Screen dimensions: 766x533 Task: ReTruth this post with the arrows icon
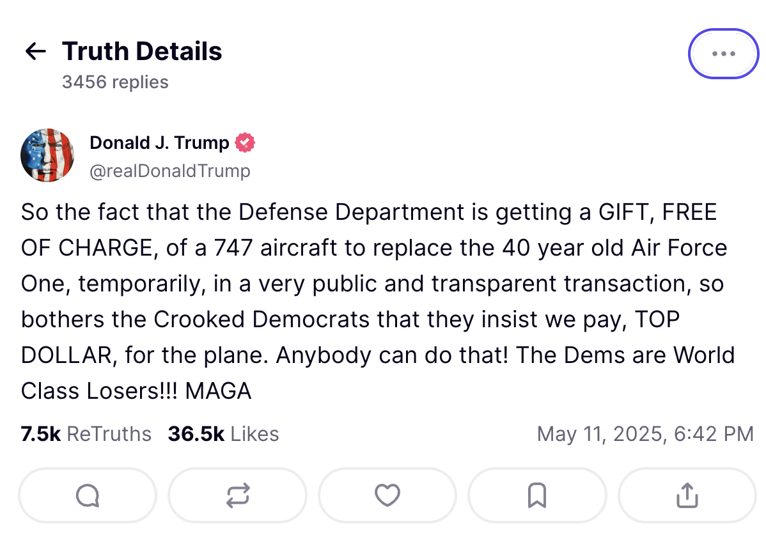click(238, 495)
